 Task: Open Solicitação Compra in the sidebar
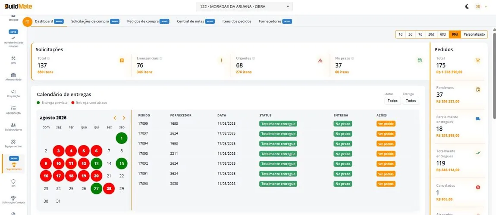click(13, 200)
